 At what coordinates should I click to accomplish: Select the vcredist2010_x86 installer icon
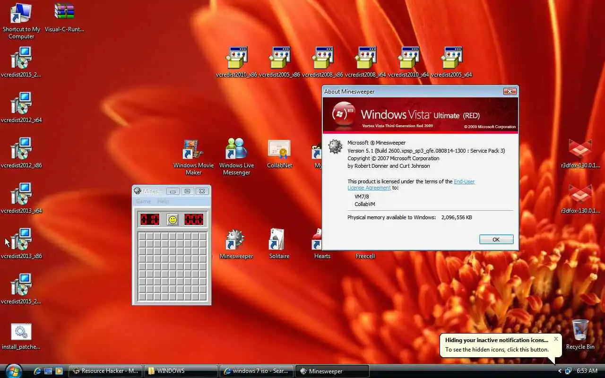pyautogui.click(x=236, y=62)
